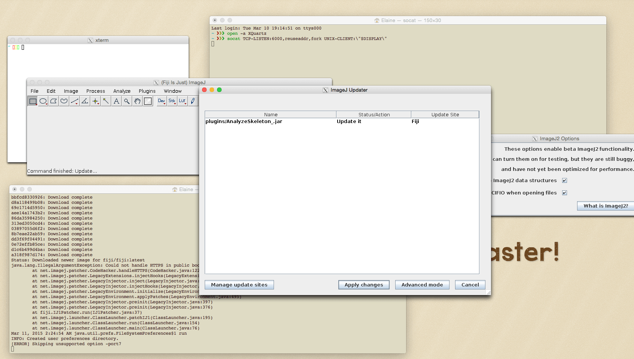This screenshot has height=359, width=634.
Task: Click home icon in Elaine socat terminal title
Action: (x=377, y=21)
